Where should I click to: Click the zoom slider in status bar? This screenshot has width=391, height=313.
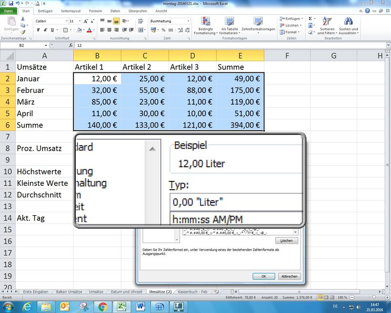374,297
